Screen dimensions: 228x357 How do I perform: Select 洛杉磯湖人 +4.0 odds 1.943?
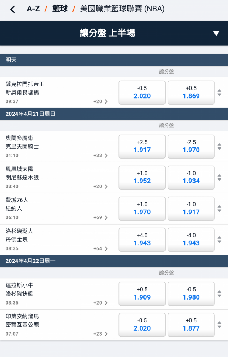pyautogui.click(x=142, y=240)
